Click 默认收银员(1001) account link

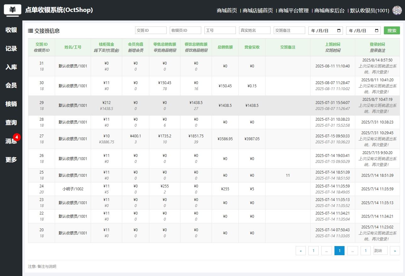point(370,10)
